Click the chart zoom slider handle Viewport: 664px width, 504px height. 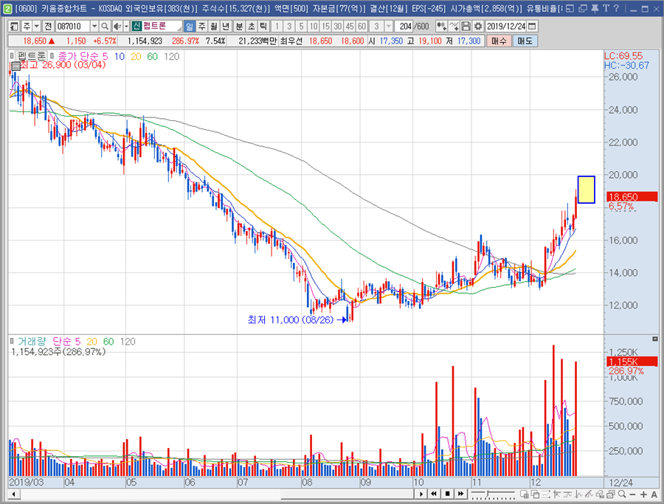pyautogui.click(x=488, y=494)
